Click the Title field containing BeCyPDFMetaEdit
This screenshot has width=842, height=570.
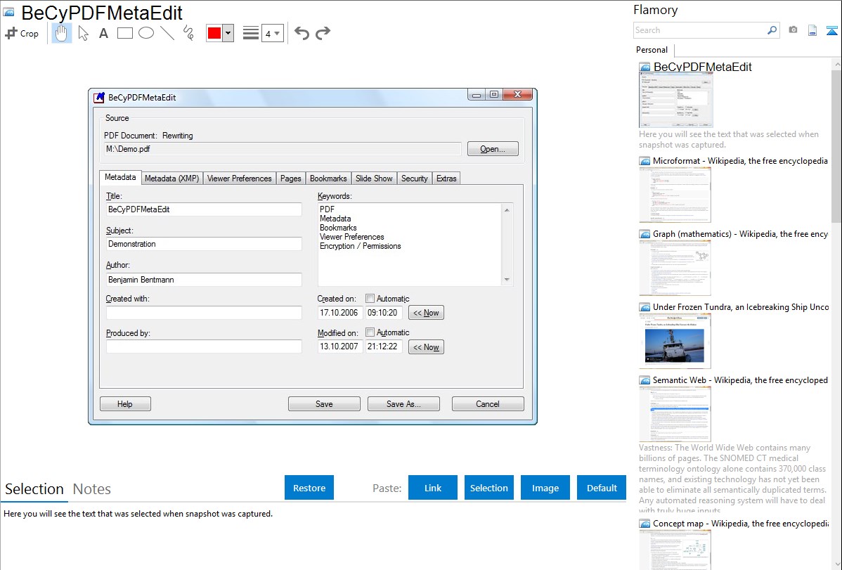(x=204, y=209)
